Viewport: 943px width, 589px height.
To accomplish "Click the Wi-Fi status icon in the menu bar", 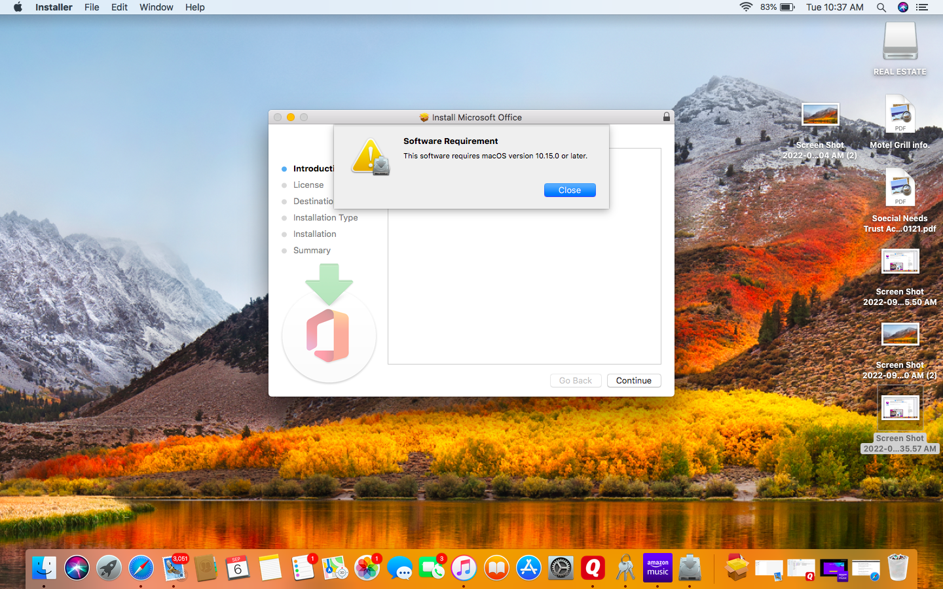I will tap(746, 7).
